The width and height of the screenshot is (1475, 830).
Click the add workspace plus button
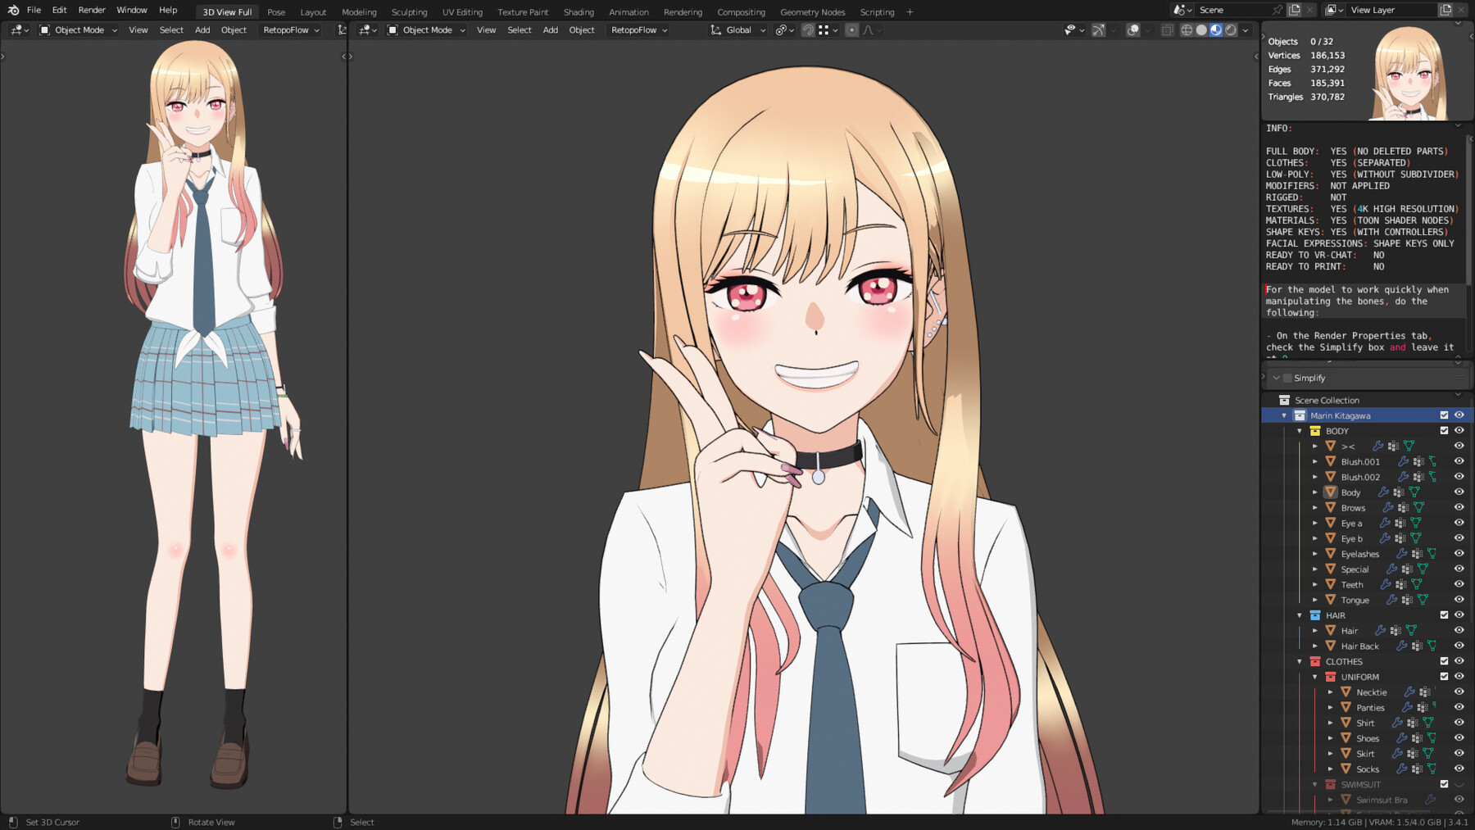pyautogui.click(x=910, y=12)
